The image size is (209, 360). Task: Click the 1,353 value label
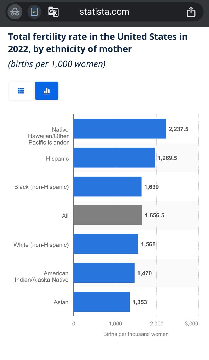[x=140, y=302]
